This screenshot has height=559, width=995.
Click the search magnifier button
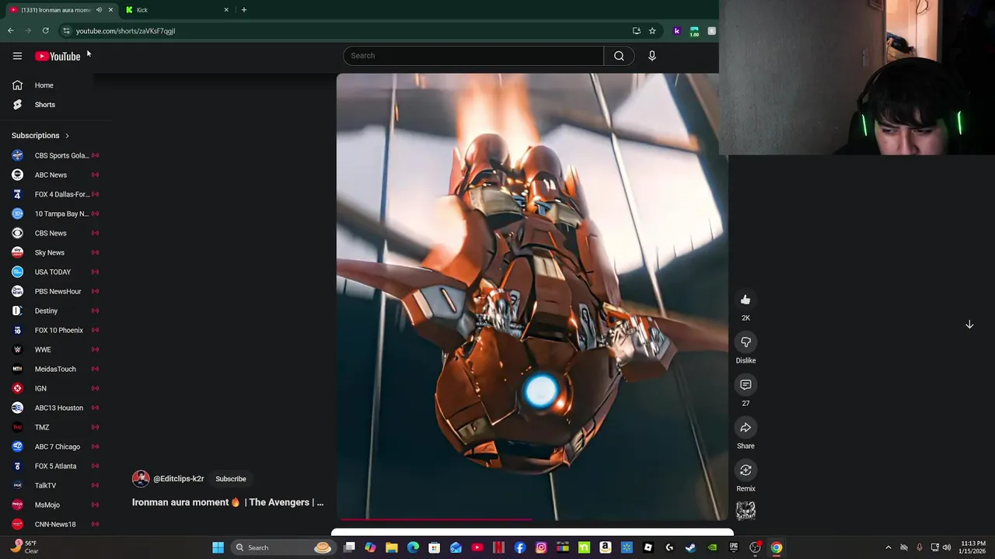(619, 56)
